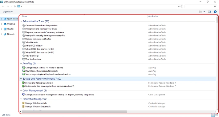Open the Help question mark icon
Viewport: 219px width, 117px height.
(x=215, y=12)
